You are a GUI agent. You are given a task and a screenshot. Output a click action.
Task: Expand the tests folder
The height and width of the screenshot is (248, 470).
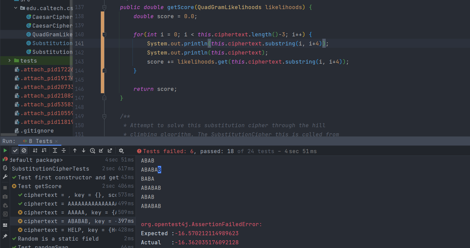point(9,61)
